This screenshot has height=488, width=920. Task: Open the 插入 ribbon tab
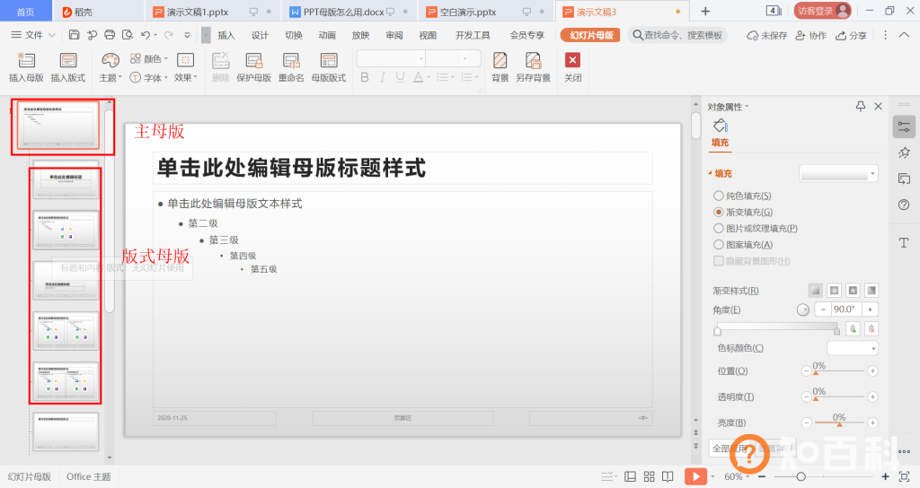pos(226,35)
